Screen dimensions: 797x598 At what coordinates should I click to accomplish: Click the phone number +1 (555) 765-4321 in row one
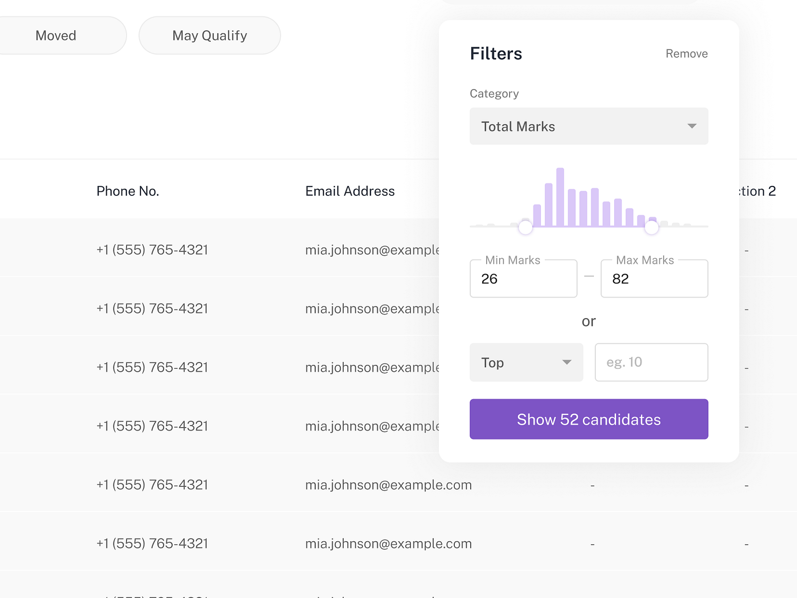click(x=152, y=250)
